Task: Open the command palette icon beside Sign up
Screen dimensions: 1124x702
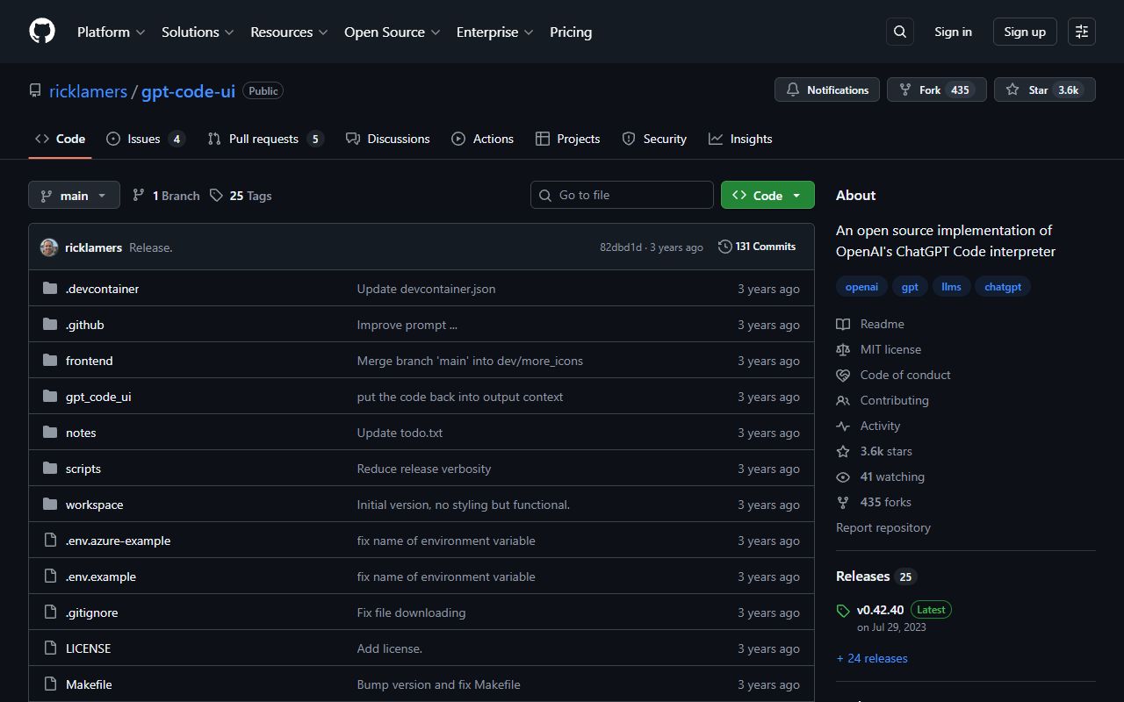Action: tap(1081, 31)
